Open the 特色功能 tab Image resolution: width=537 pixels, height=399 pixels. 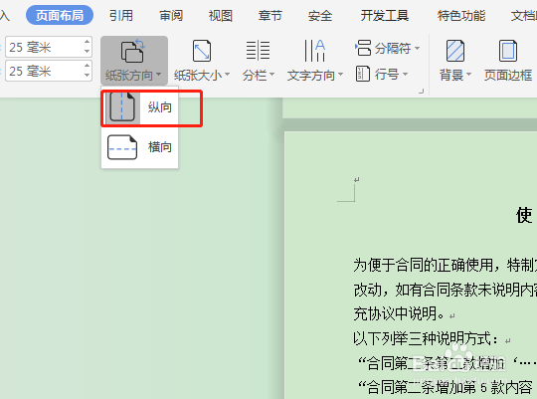click(x=461, y=16)
